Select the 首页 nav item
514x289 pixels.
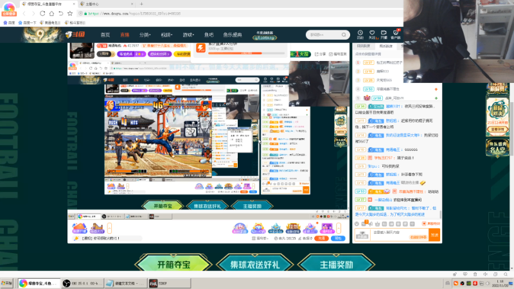105,35
